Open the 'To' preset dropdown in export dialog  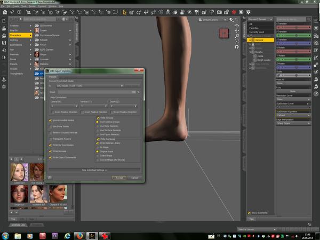click(90, 85)
